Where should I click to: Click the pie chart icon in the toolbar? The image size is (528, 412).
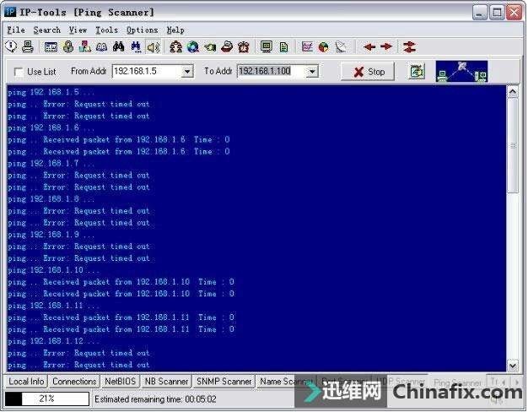coord(324,46)
